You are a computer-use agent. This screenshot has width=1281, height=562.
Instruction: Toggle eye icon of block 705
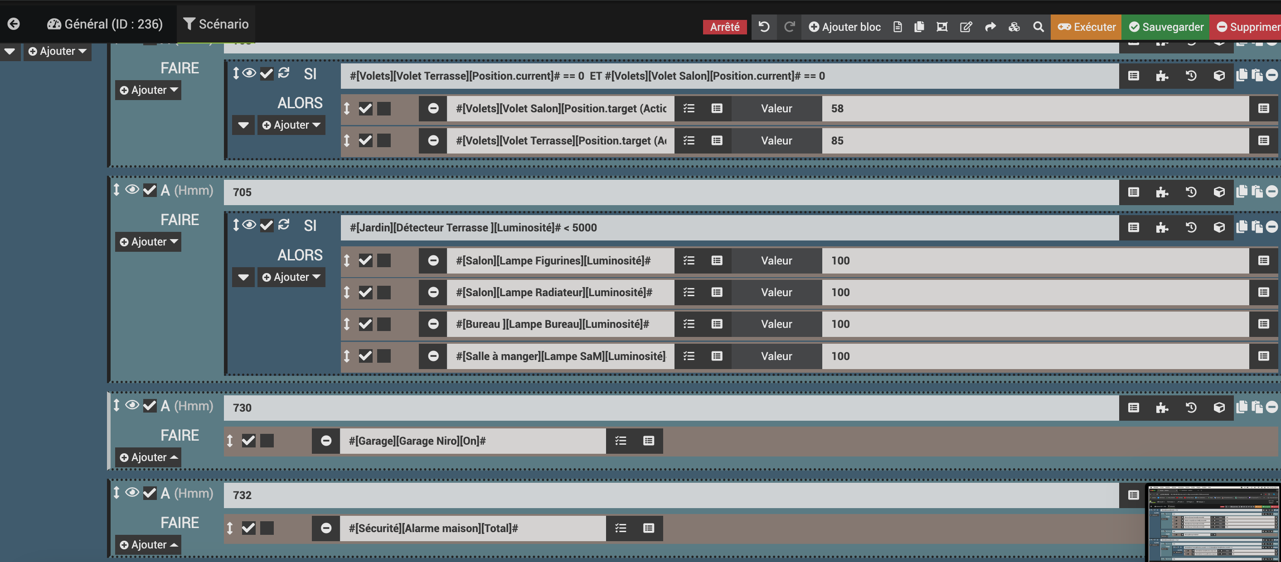coord(132,189)
